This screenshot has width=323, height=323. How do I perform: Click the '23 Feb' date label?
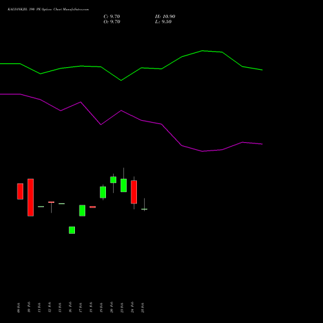click(122, 307)
